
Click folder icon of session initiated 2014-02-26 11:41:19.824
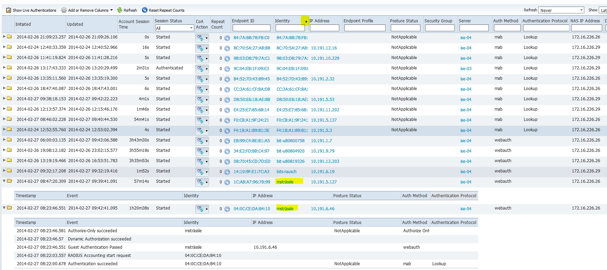9,57
